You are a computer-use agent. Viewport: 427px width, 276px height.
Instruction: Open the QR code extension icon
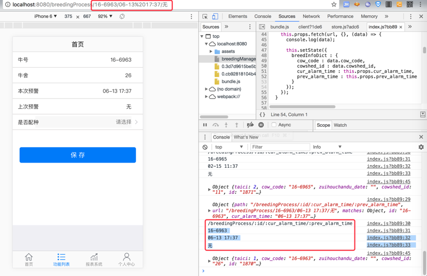pos(409,4)
